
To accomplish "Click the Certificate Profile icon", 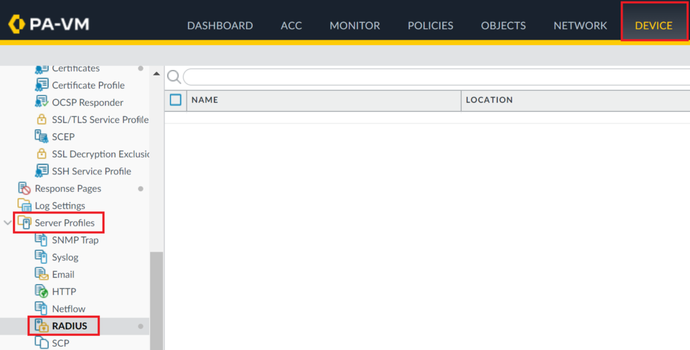I will pyautogui.click(x=42, y=85).
